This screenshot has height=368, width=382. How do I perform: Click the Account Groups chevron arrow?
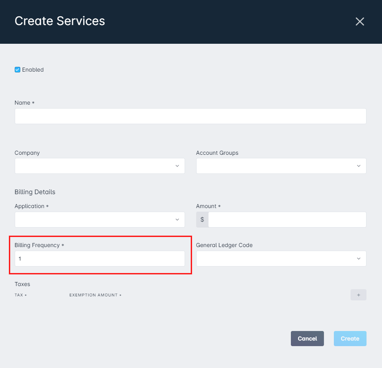pyautogui.click(x=359, y=166)
